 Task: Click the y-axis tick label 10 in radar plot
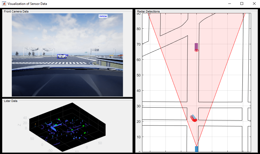click(139, 137)
